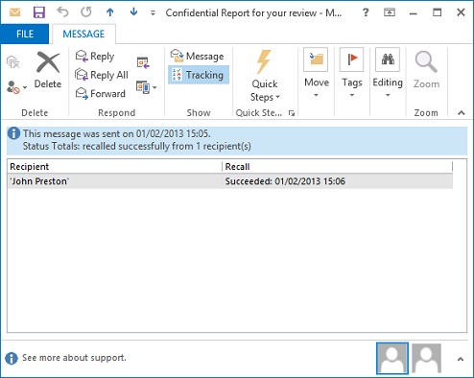Click the info bar sent message text
This screenshot has width=474, height=378.
[x=116, y=133]
